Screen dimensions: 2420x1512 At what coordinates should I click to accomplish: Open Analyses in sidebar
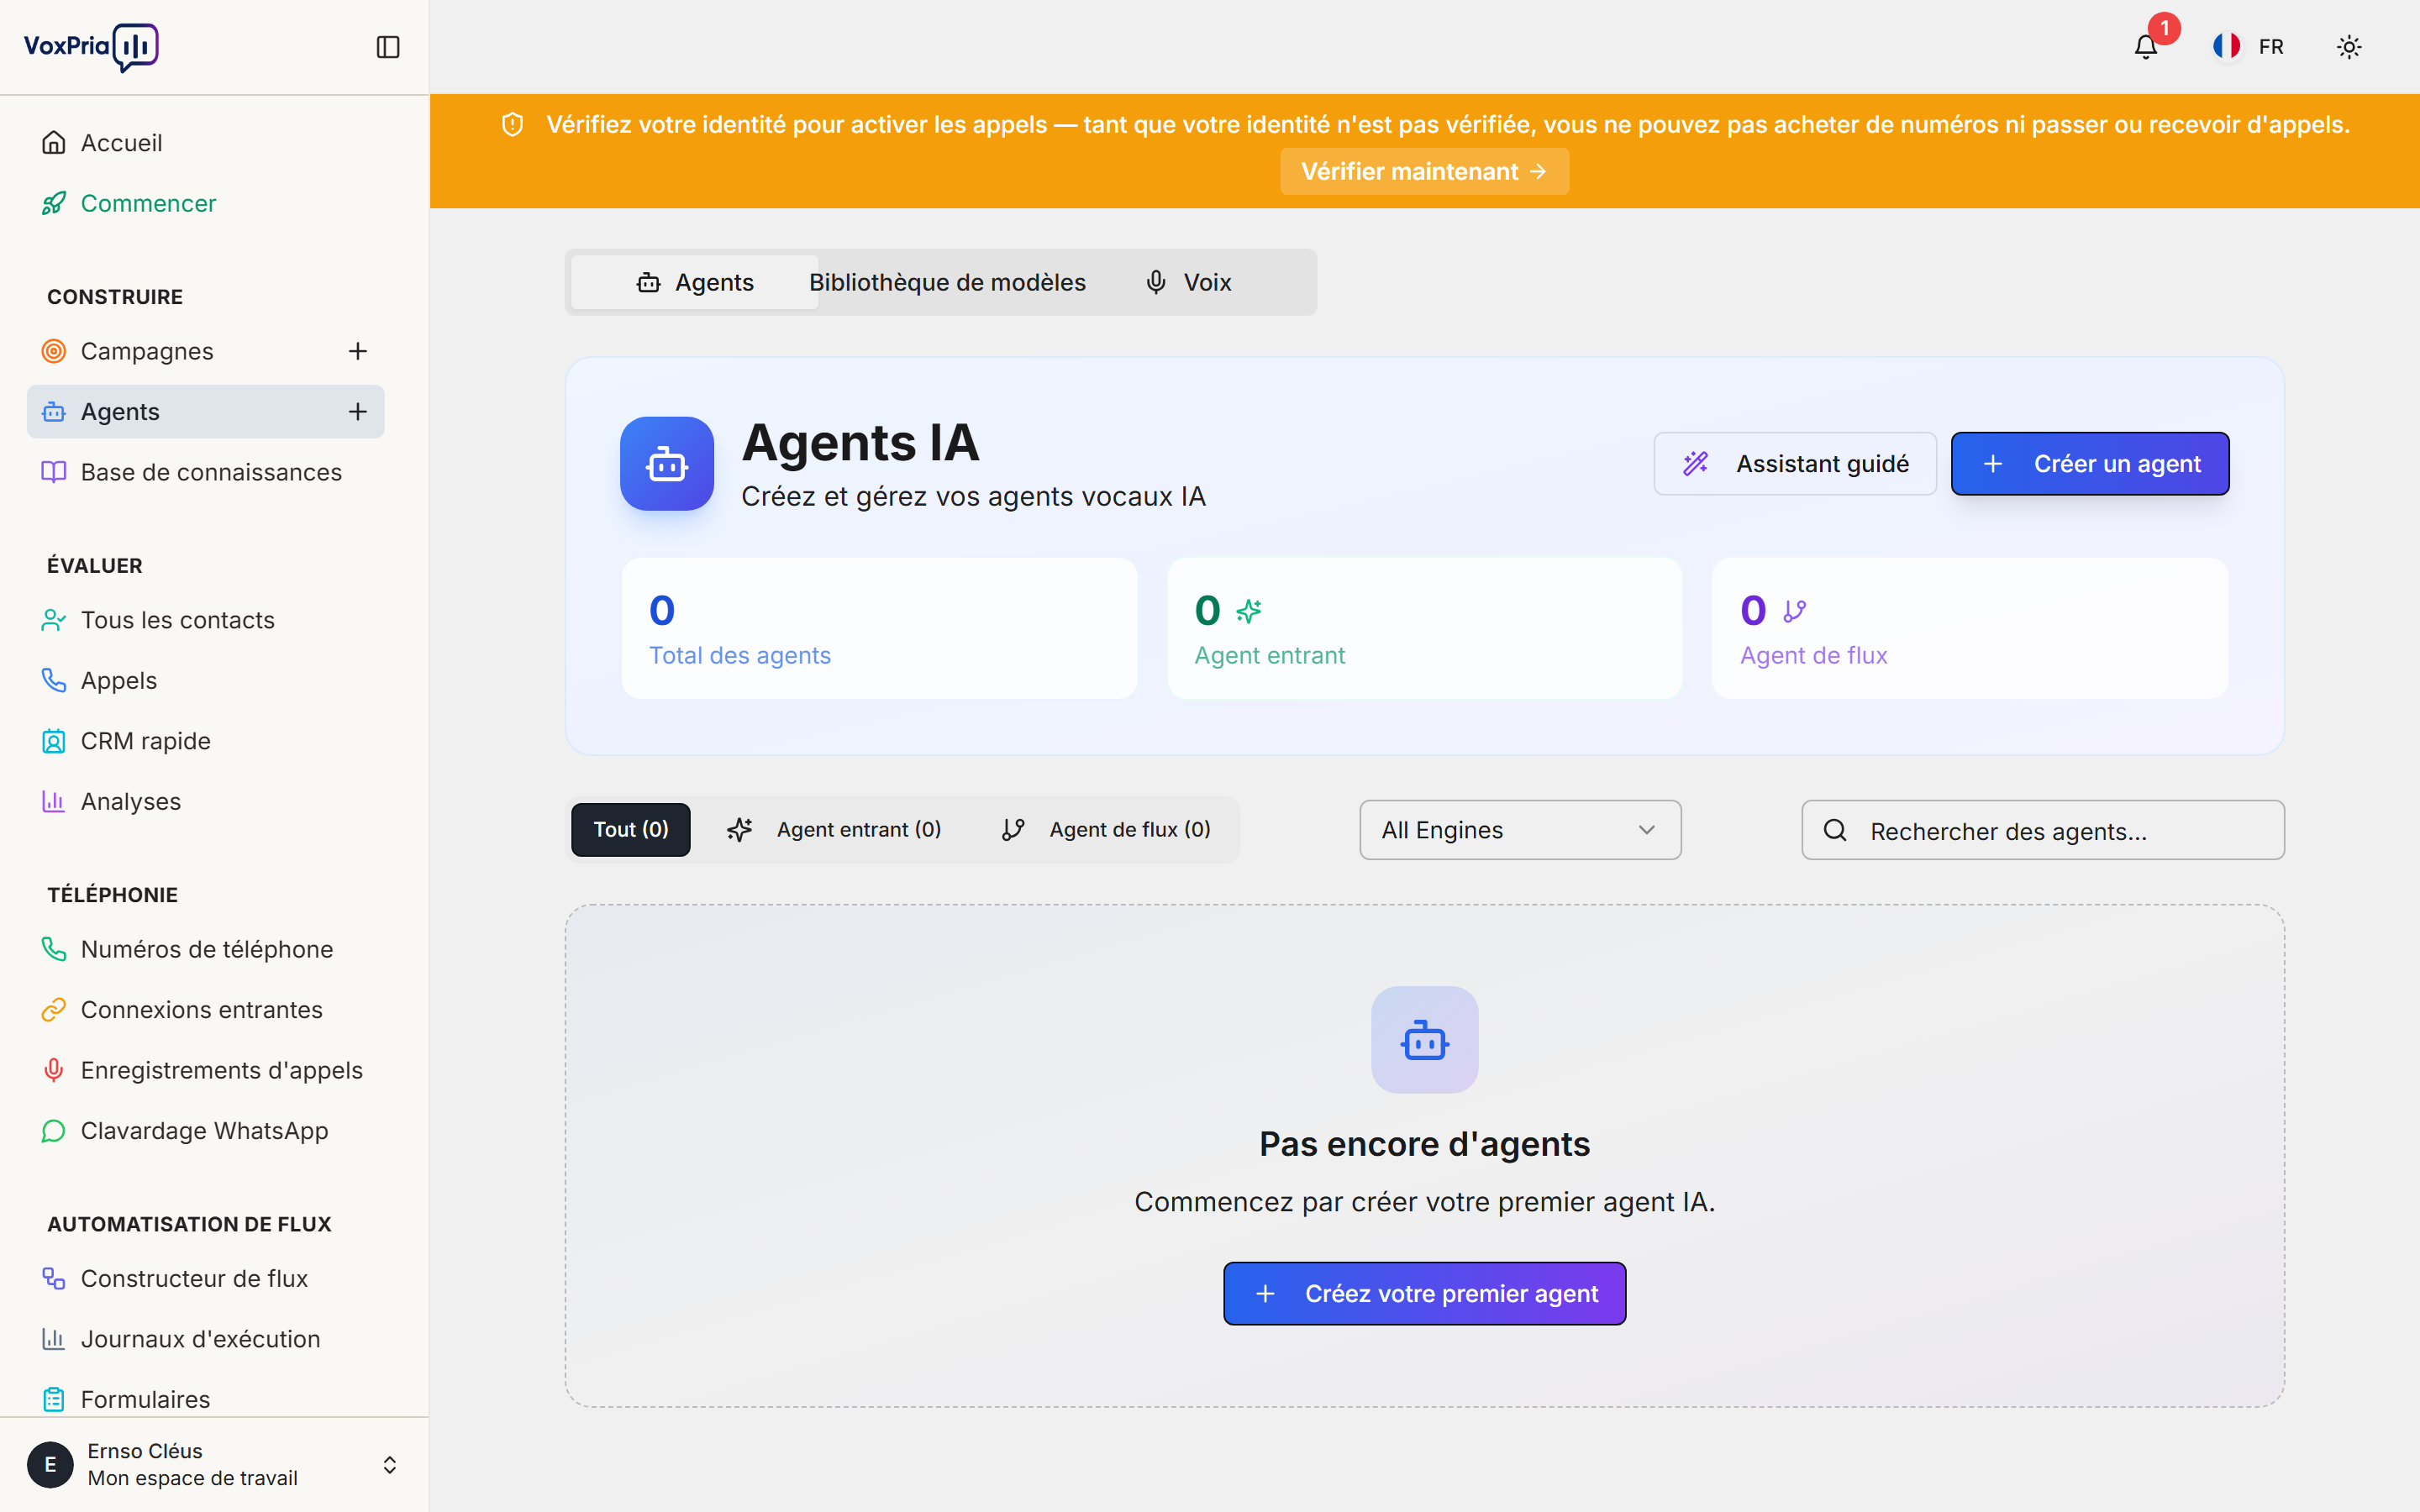tap(205, 801)
